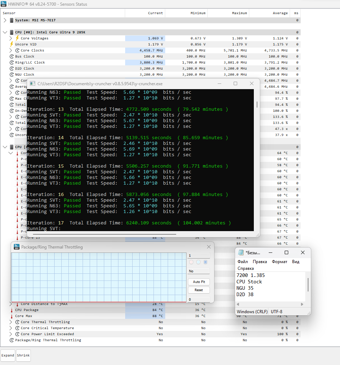The height and width of the screenshot is (365, 340).
Task: Close the Package/Ring Thermal Throttling graph window
Action: click(x=209, y=247)
